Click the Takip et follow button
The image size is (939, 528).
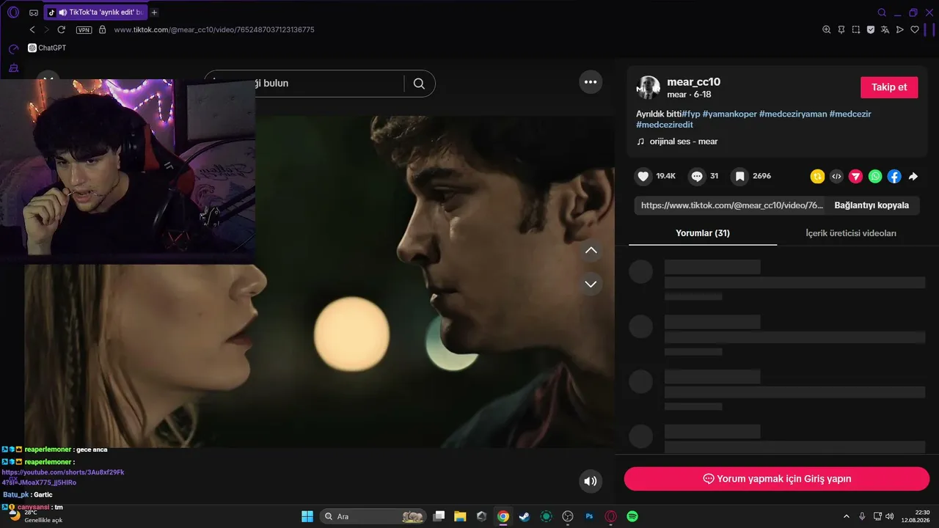(x=889, y=87)
